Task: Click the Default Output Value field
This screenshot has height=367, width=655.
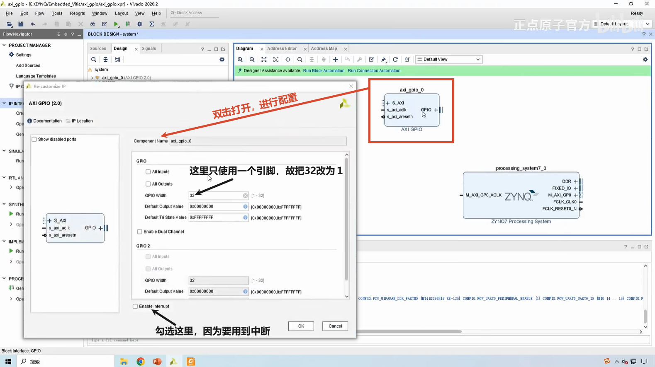Action: (219, 206)
